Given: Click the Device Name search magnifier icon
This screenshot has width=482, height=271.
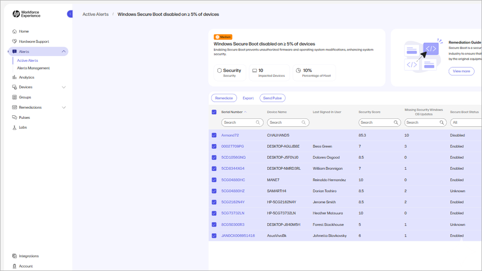Looking at the screenshot, I should click(x=304, y=122).
